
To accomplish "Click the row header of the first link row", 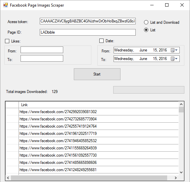I will point(12,112).
